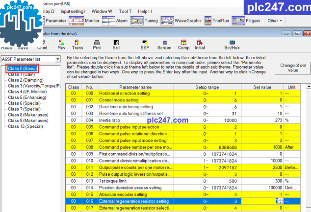Open the WaveGraphic toolbar icon

(181, 21)
